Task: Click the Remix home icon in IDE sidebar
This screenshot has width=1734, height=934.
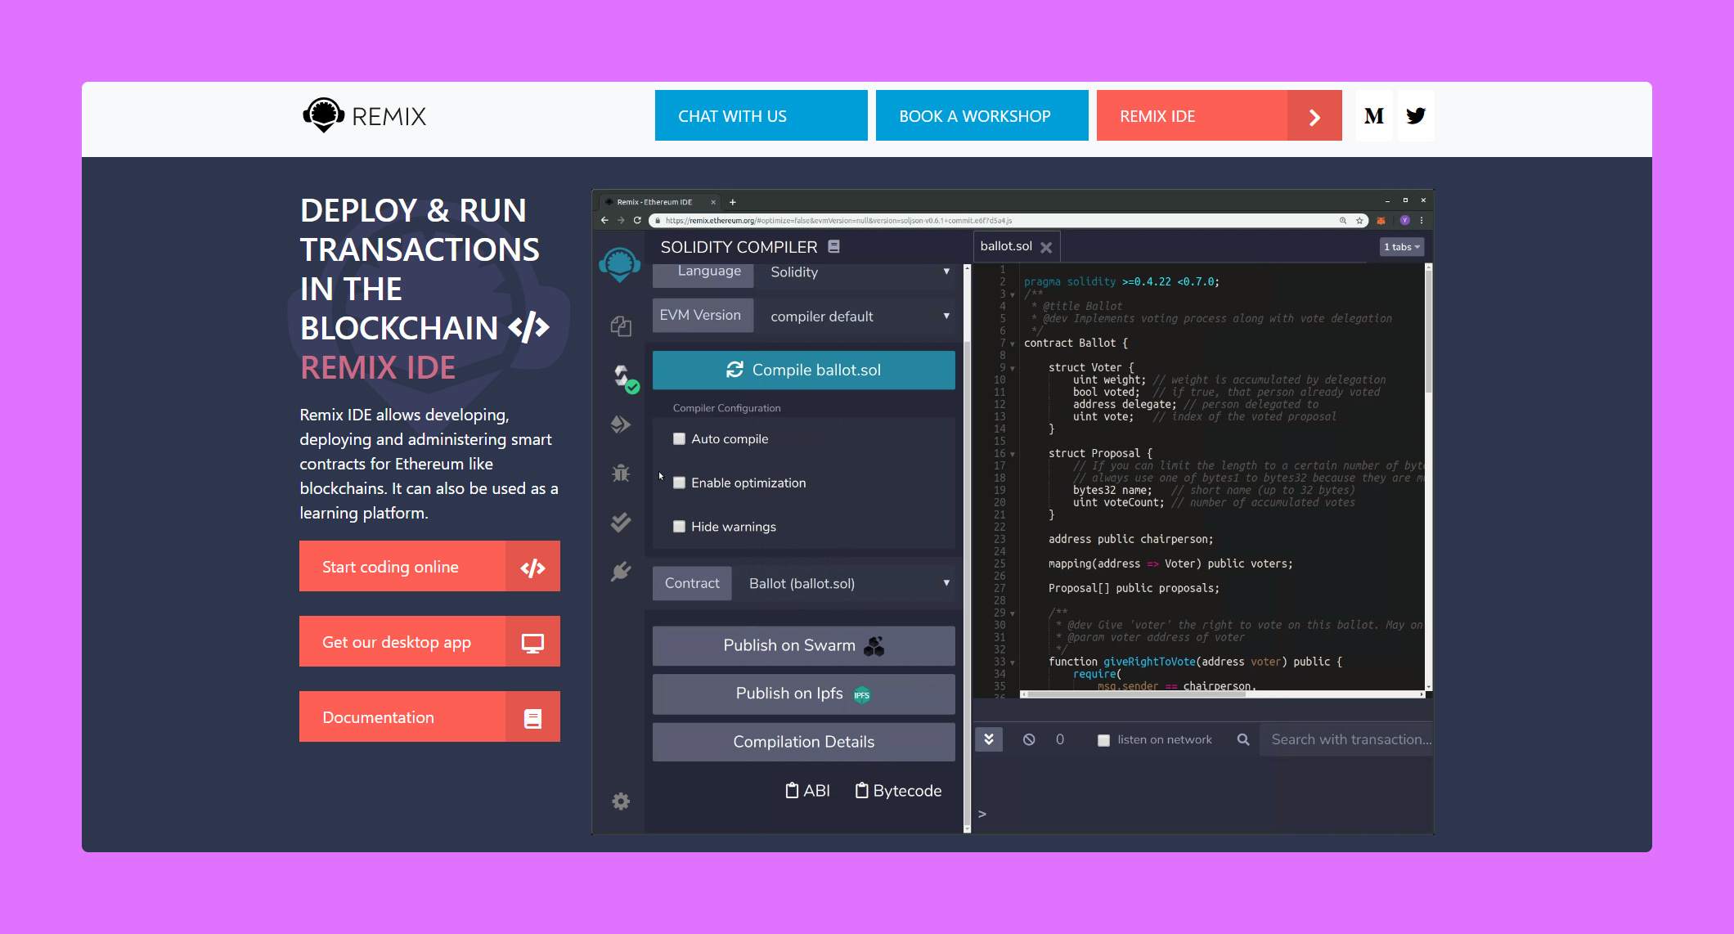Action: [619, 264]
